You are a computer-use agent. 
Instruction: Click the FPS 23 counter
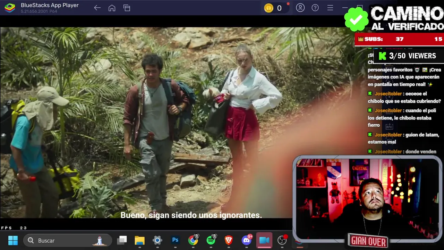(x=14, y=228)
